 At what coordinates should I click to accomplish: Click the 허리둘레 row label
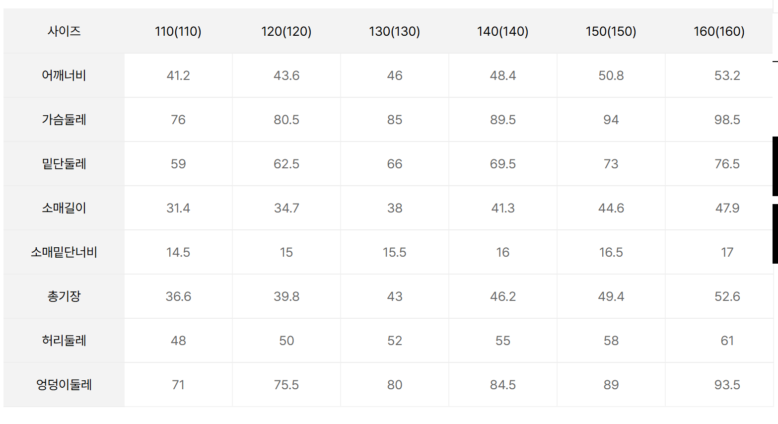pos(64,341)
